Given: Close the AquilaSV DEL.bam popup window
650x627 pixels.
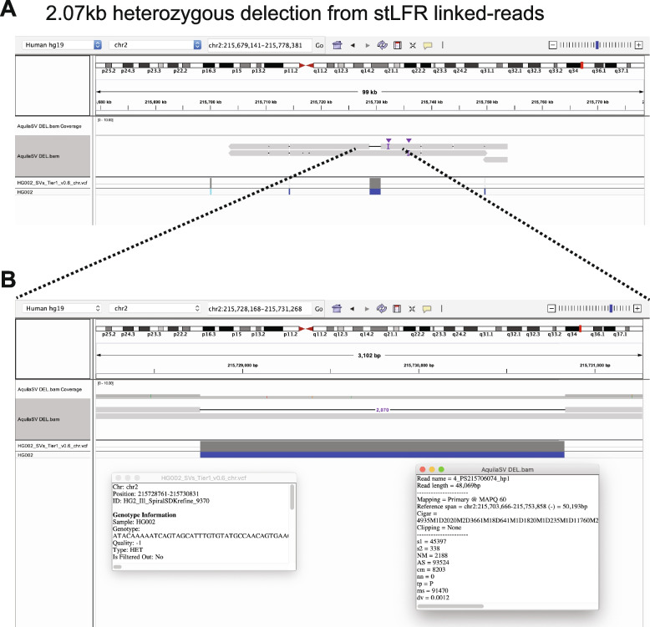Looking at the screenshot, I should (x=423, y=469).
